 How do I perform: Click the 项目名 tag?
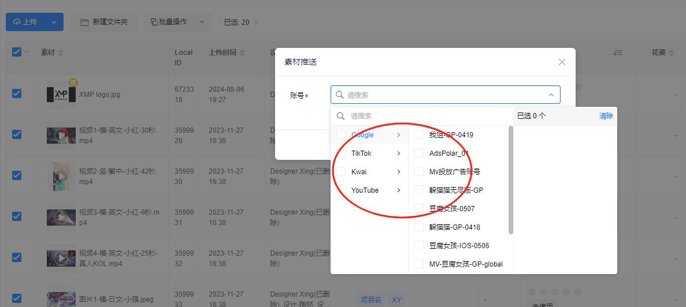(x=370, y=299)
